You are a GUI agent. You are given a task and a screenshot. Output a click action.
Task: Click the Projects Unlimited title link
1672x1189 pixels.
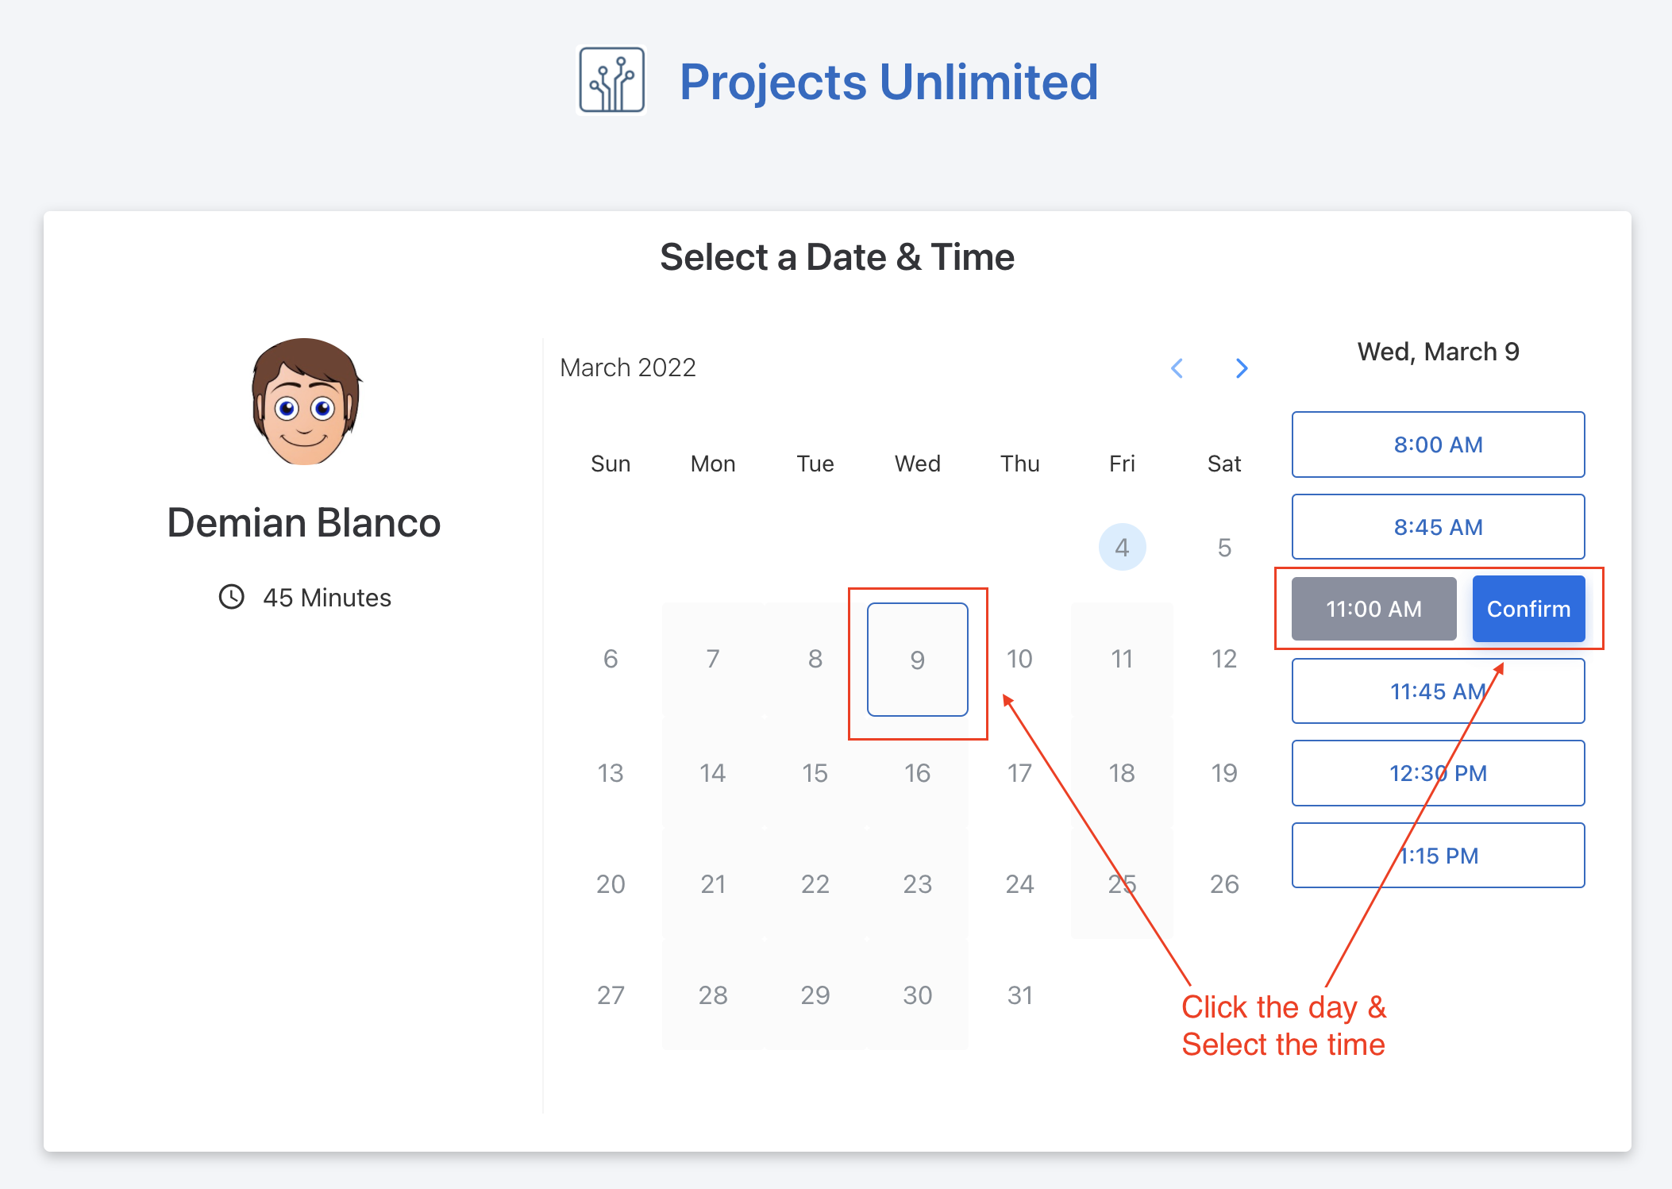(x=888, y=82)
